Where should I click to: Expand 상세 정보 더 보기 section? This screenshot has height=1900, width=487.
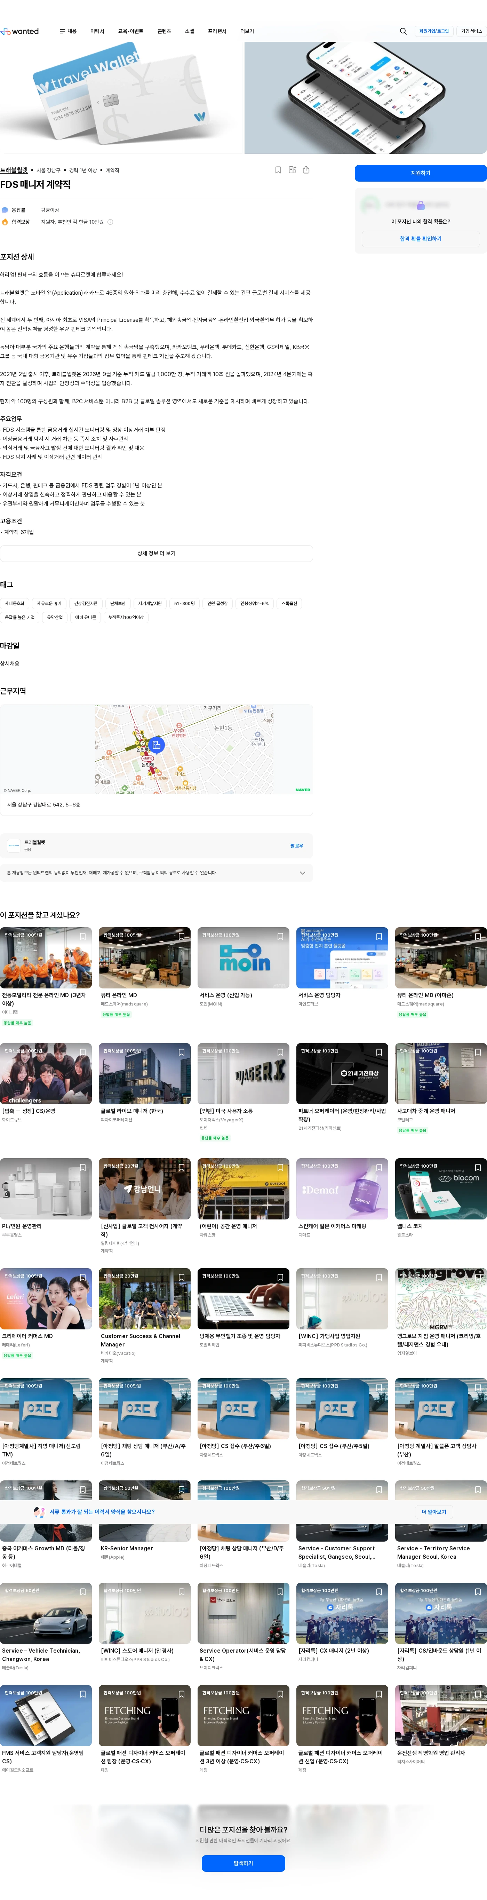[x=157, y=553]
